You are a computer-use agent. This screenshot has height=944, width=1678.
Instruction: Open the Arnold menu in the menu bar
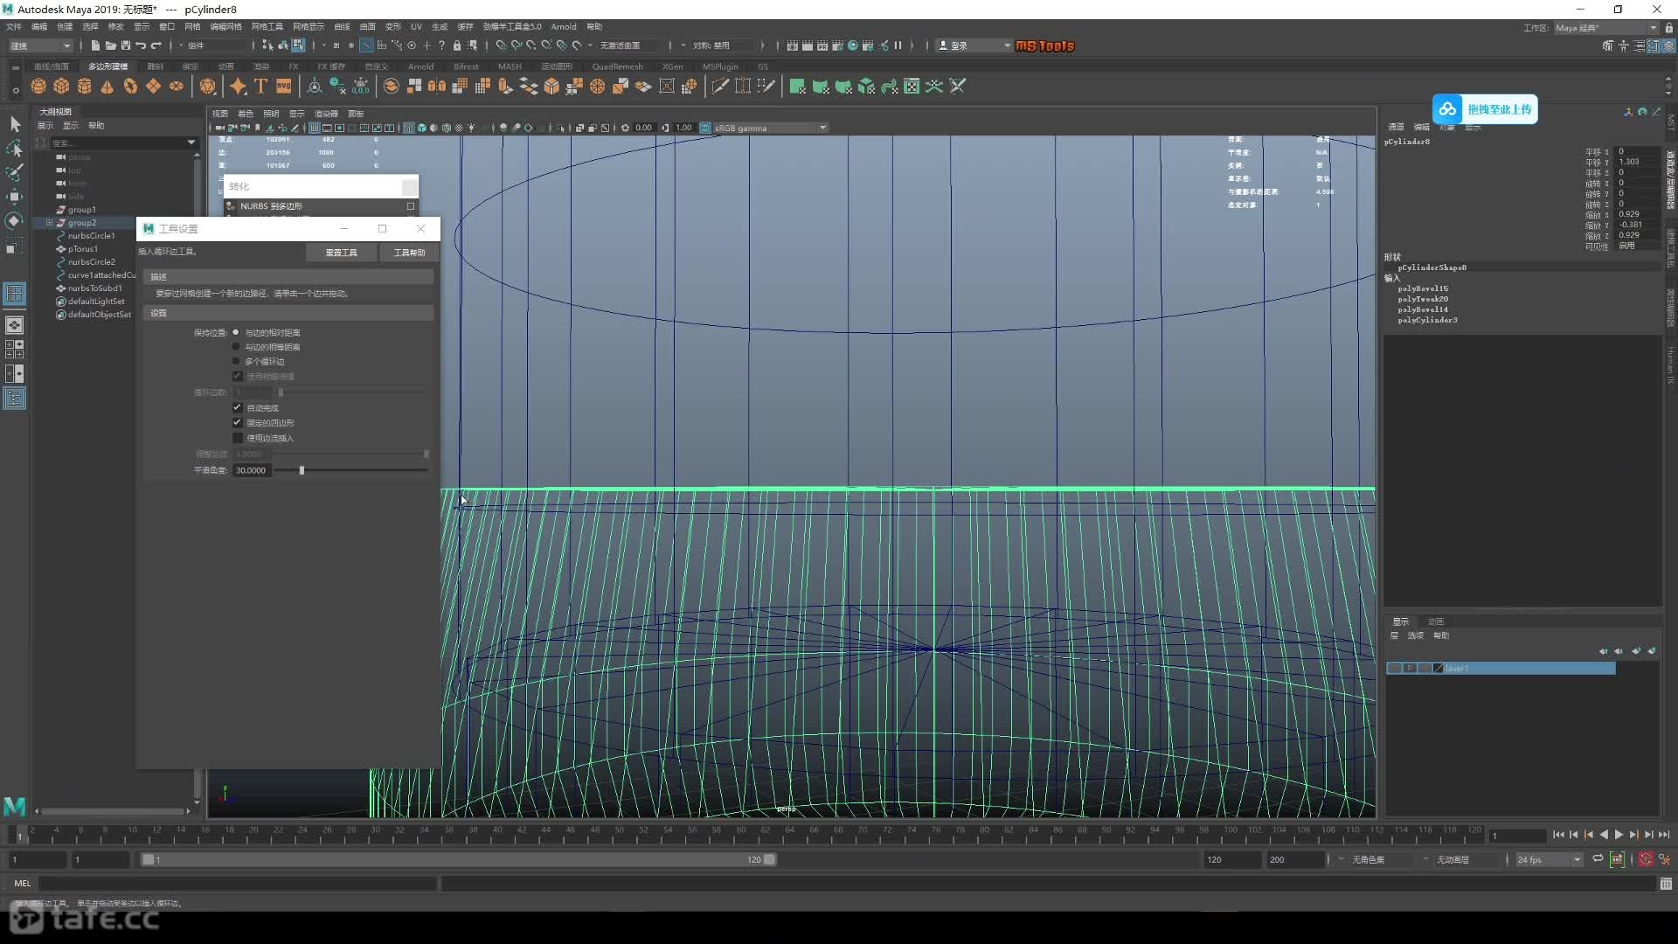coord(564,27)
